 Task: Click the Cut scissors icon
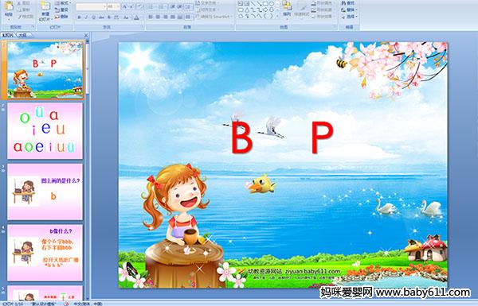point(19,3)
